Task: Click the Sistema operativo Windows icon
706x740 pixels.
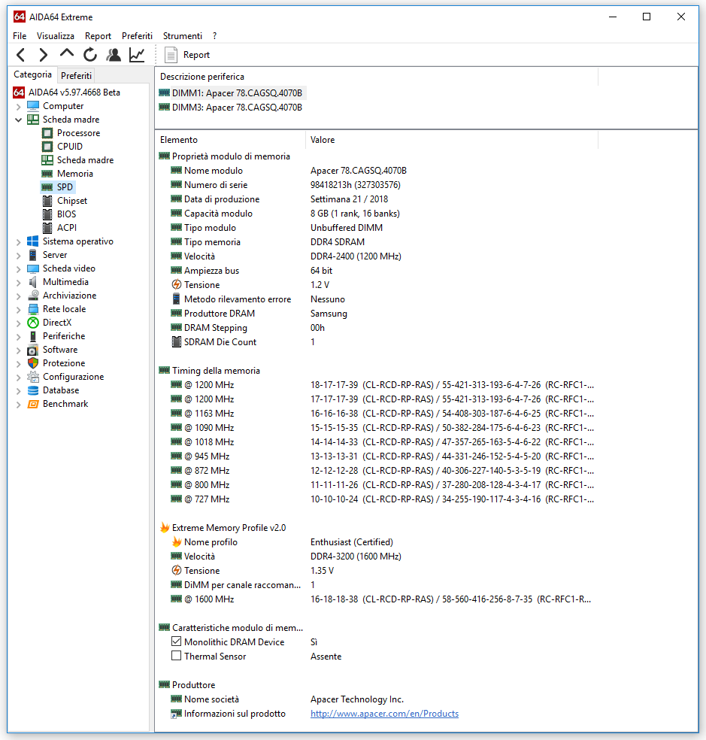Action: tap(33, 241)
